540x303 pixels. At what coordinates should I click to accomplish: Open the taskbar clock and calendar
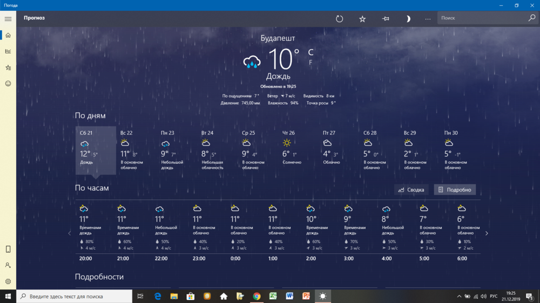click(511, 296)
